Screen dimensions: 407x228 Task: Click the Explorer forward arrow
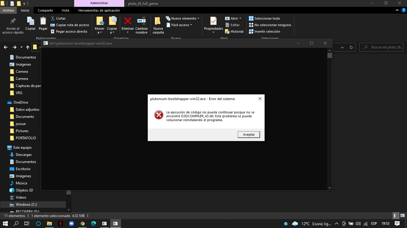[x=14, y=47]
